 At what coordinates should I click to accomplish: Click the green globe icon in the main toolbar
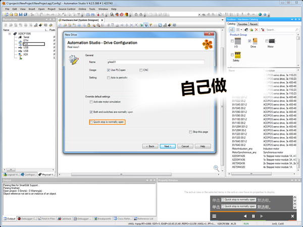260,15
